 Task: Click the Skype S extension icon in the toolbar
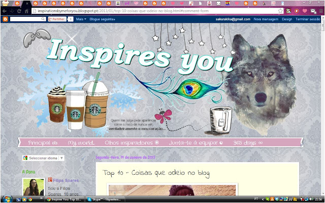(x=288, y=11)
